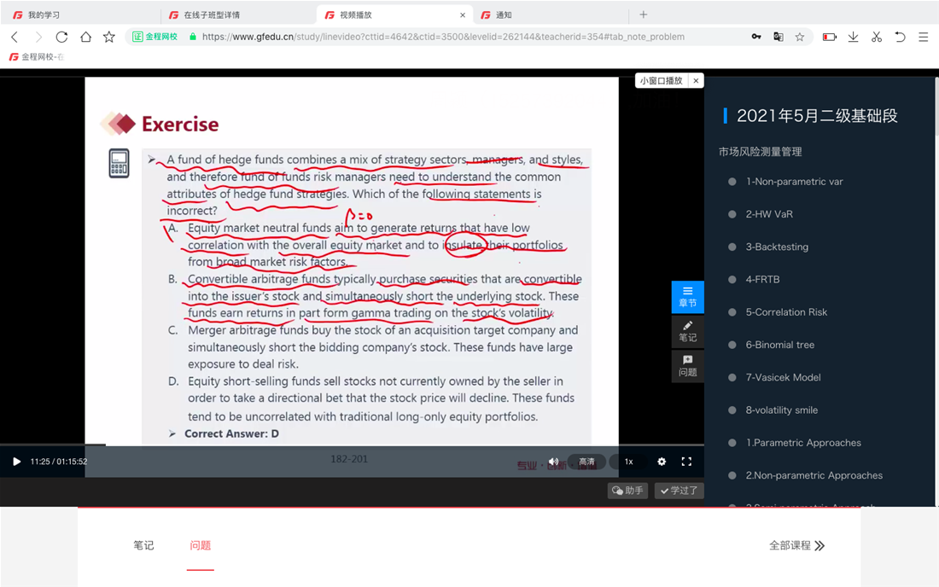The image size is (939, 587).
Task: Select chapter 2.Non-parametric Approaches
Action: point(814,476)
